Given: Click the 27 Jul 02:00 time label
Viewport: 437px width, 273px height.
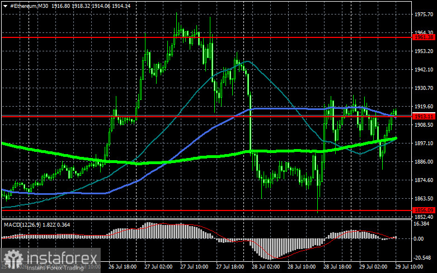Looking at the screenshot, I should coord(158,267).
